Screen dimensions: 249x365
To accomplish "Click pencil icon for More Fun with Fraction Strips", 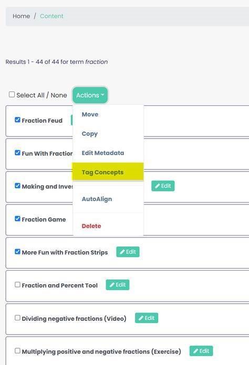I will tap(122, 252).
